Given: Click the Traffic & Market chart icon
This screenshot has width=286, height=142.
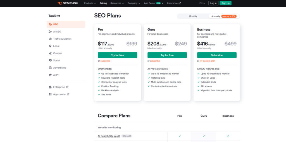Looking at the screenshot, I should pyautogui.click(x=50, y=39).
